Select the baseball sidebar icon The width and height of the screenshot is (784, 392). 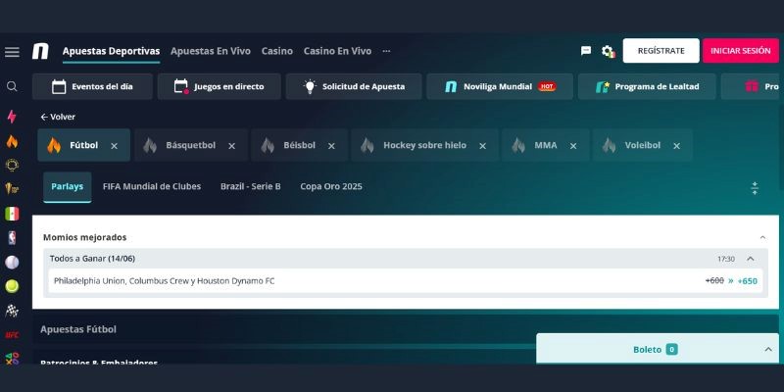pos(12,263)
